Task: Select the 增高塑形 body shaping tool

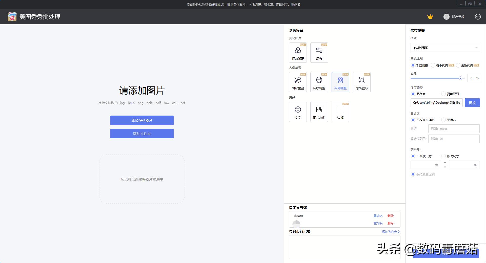Action: [362, 82]
